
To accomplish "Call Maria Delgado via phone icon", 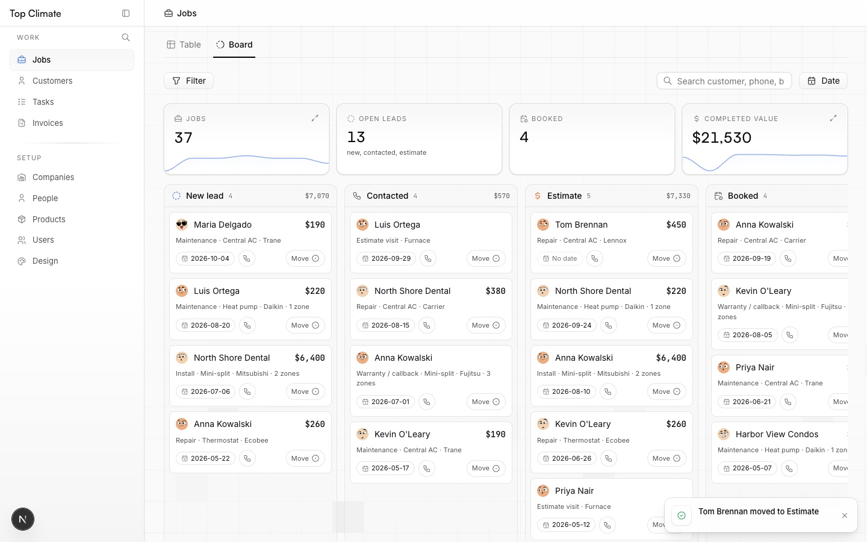I will [247, 258].
